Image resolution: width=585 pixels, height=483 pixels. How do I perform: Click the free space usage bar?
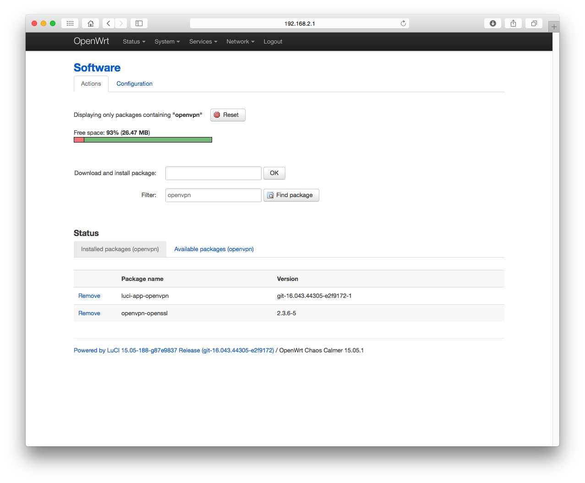pyautogui.click(x=143, y=140)
